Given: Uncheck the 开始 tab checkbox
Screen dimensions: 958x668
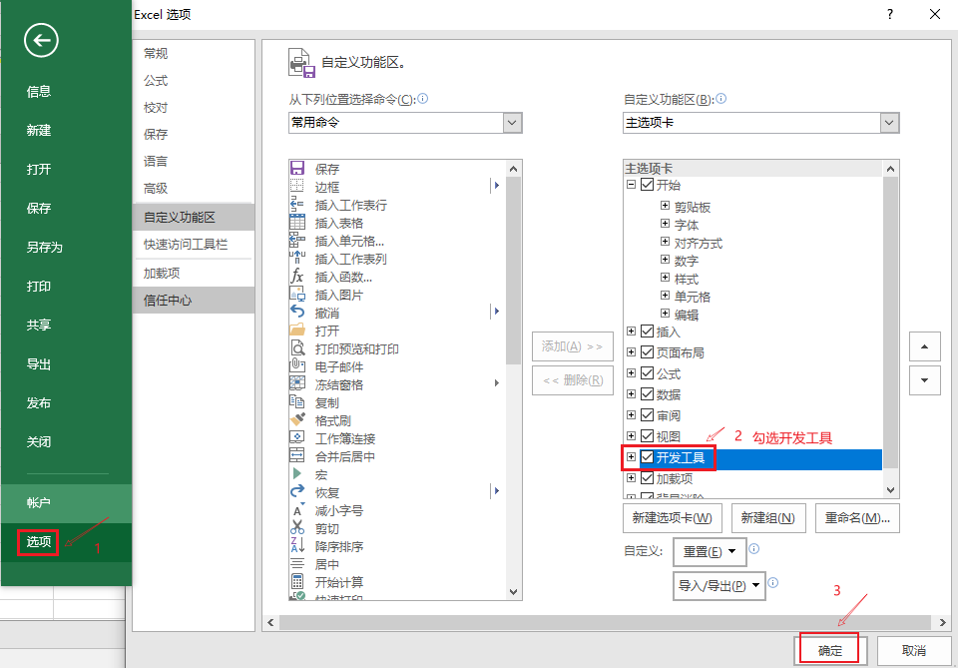Looking at the screenshot, I should [x=647, y=185].
